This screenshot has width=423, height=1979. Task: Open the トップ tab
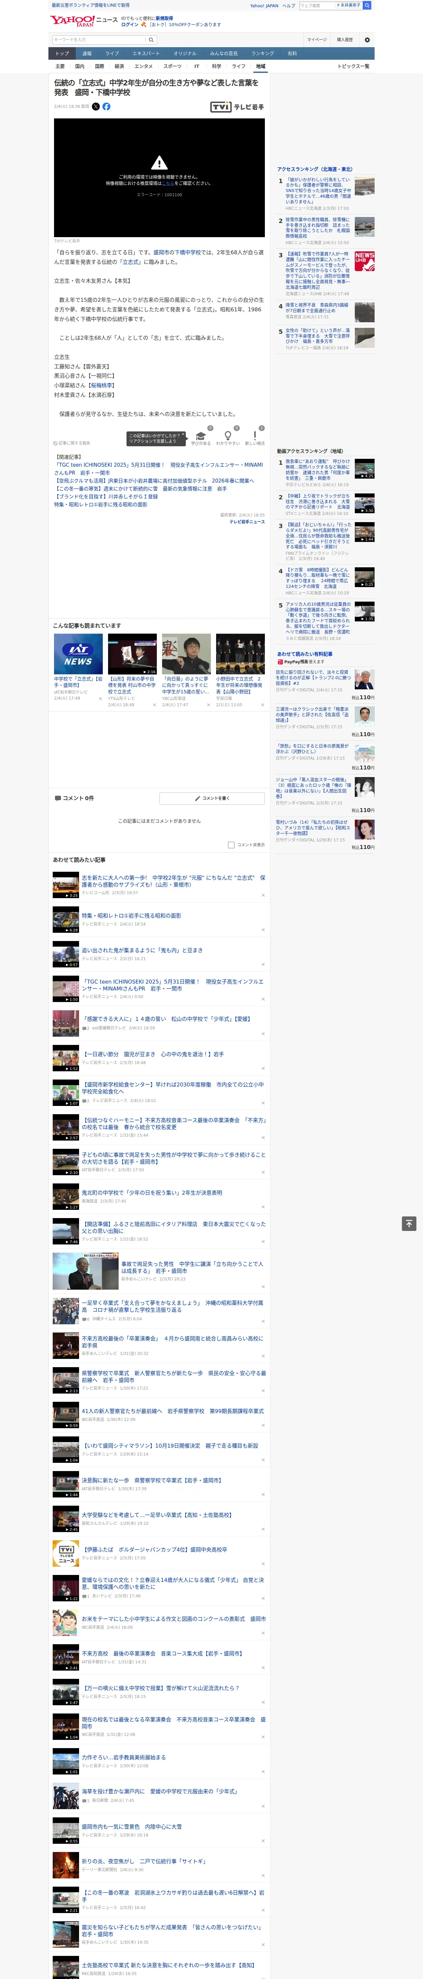(62, 54)
